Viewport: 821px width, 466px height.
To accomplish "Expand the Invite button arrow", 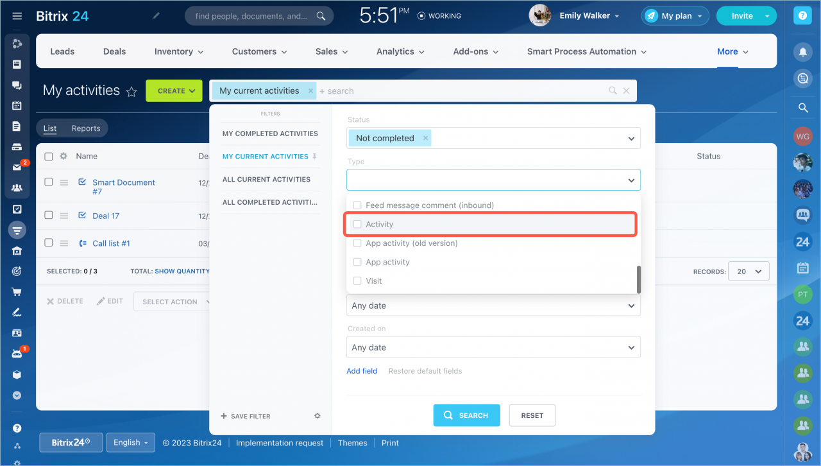I will 767,16.
